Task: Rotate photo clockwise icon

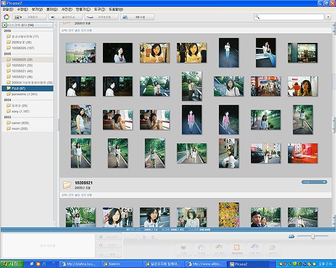Action: click(x=153, y=237)
